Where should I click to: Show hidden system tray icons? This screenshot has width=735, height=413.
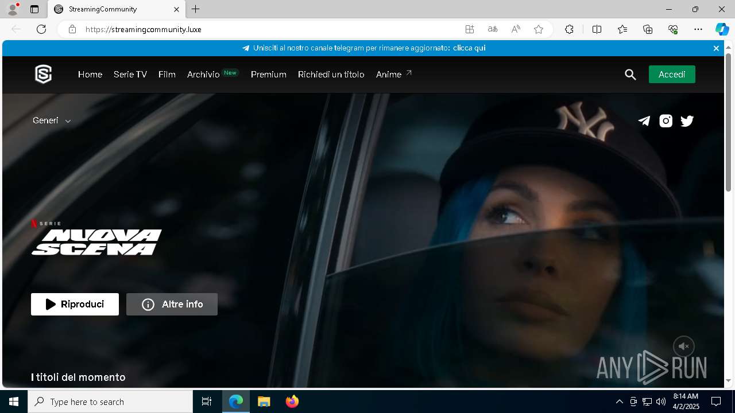(619, 402)
